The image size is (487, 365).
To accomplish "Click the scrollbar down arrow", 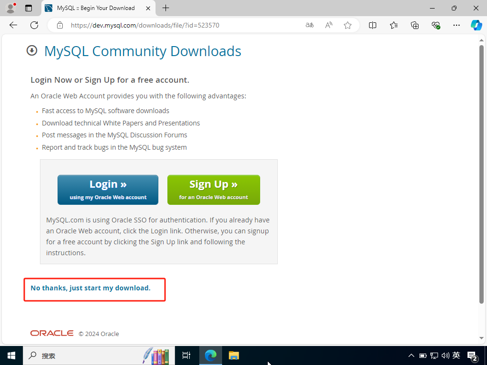I will pos(481,338).
